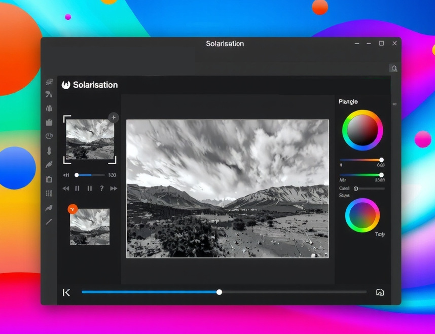Click the orange badge on lower thumbnail
Viewport: 435px width, 334px height.
pyautogui.click(x=73, y=209)
